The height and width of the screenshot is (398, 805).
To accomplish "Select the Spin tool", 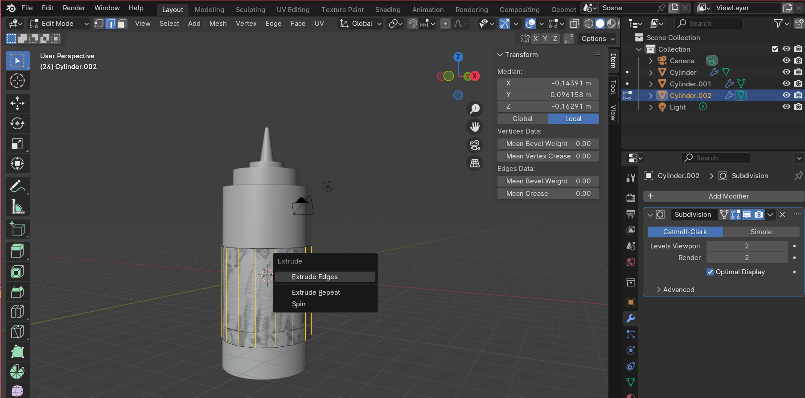I will (x=17, y=372).
